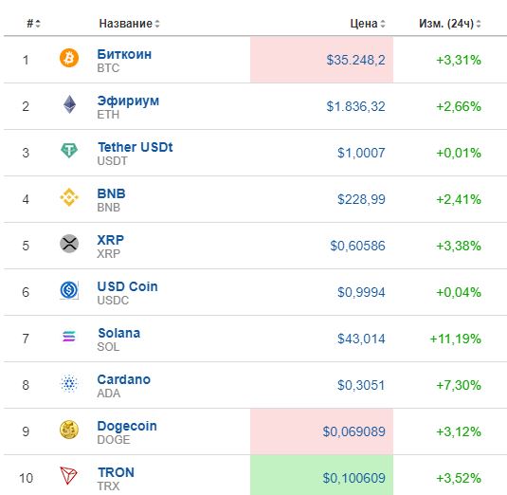The width and height of the screenshot is (507, 495).
Task: Open the Эфириум coin page link
Action: (128, 101)
